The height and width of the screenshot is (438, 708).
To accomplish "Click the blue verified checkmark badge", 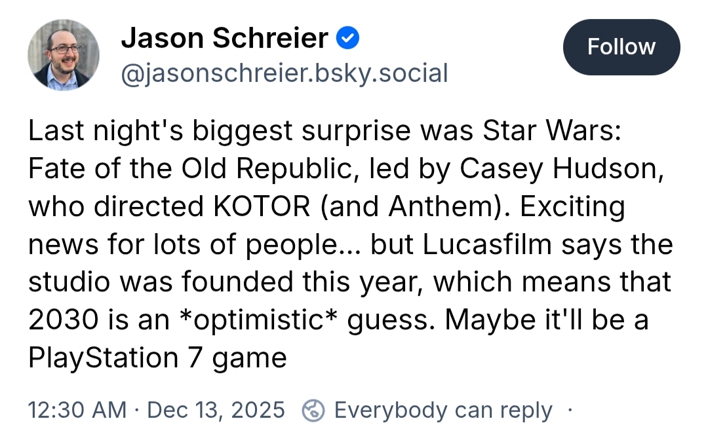I will [347, 39].
